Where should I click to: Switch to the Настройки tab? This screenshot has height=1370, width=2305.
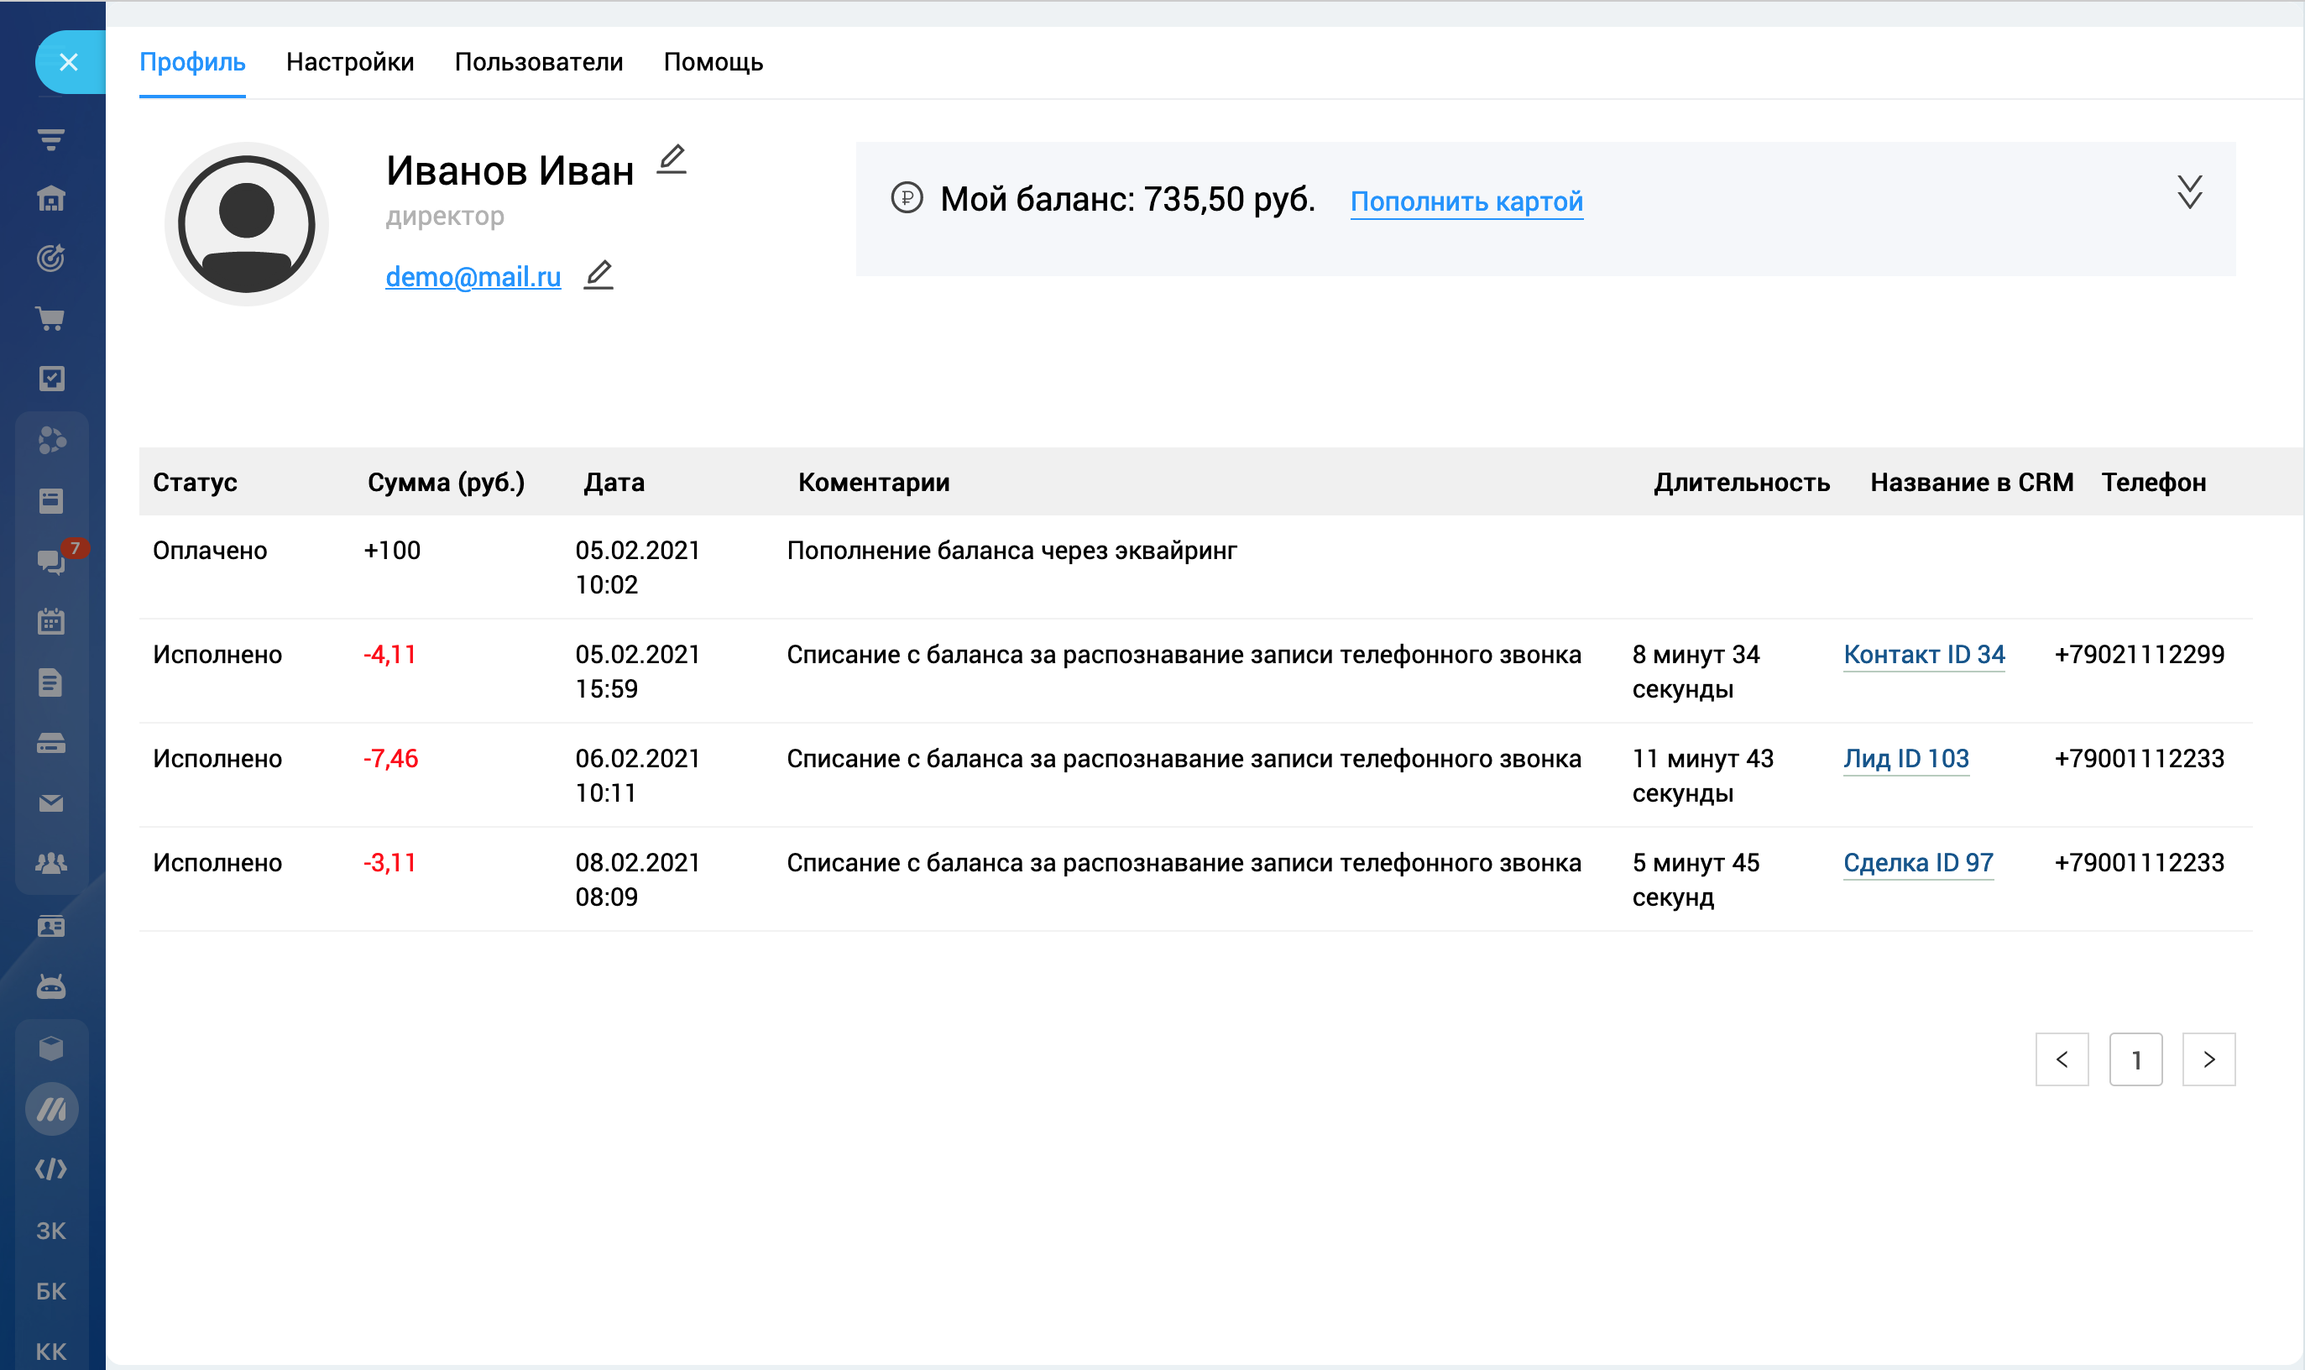pyautogui.click(x=350, y=62)
